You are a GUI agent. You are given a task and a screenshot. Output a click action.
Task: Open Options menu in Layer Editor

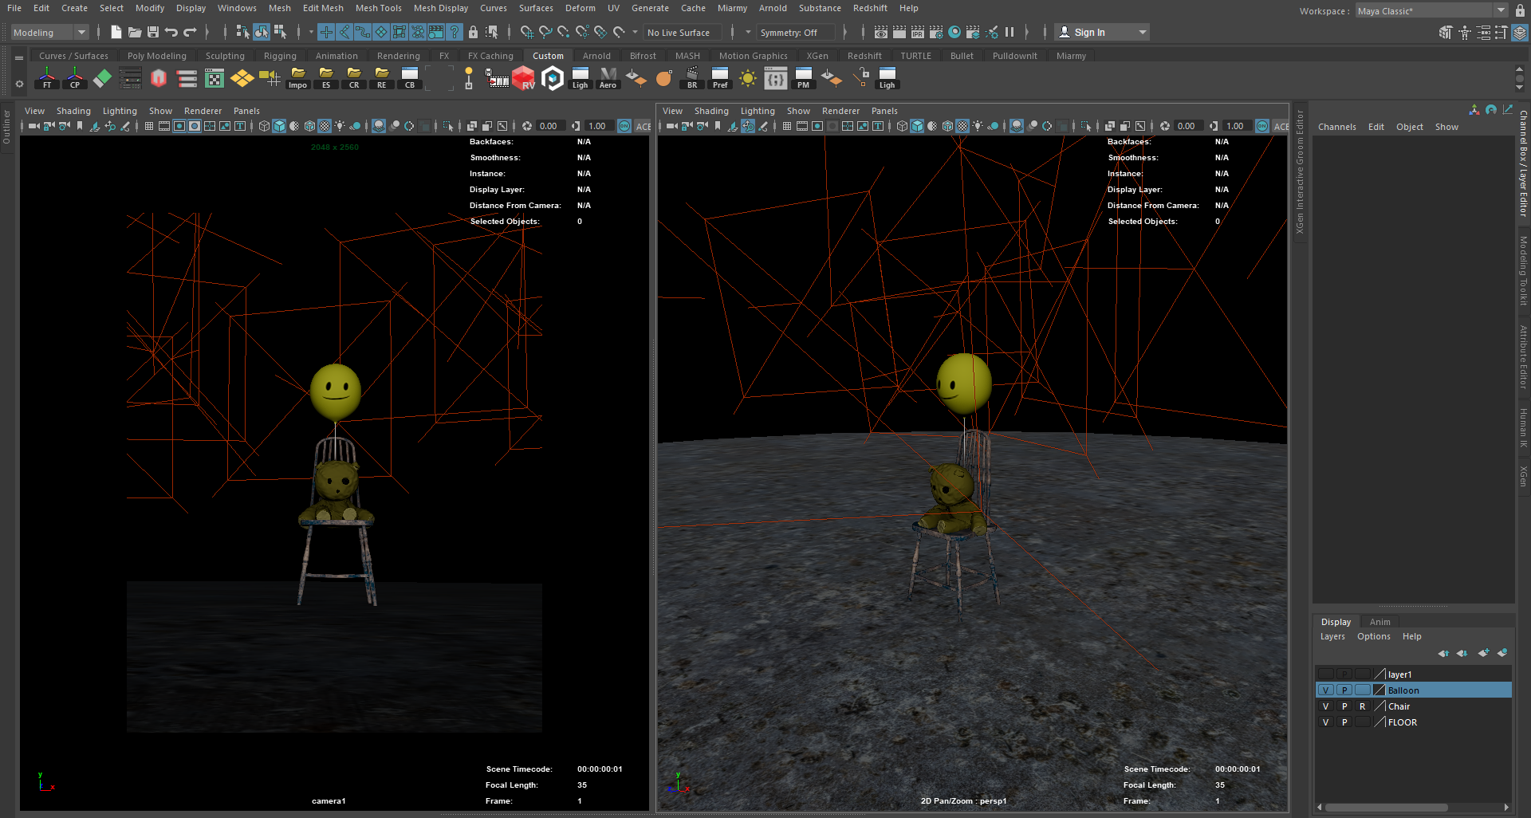coord(1373,636)
